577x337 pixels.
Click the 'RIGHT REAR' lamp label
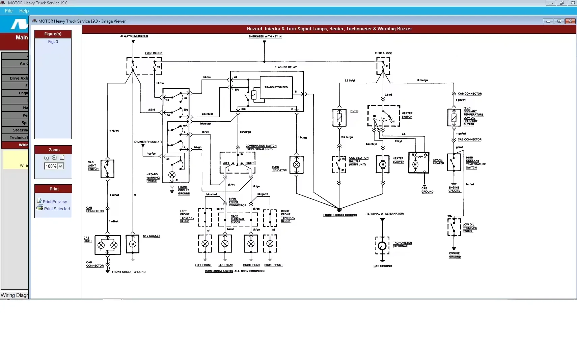[x=251, y=265]
